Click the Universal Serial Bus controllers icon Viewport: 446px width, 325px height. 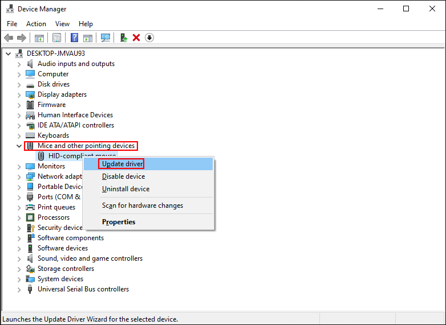[30, 289]
